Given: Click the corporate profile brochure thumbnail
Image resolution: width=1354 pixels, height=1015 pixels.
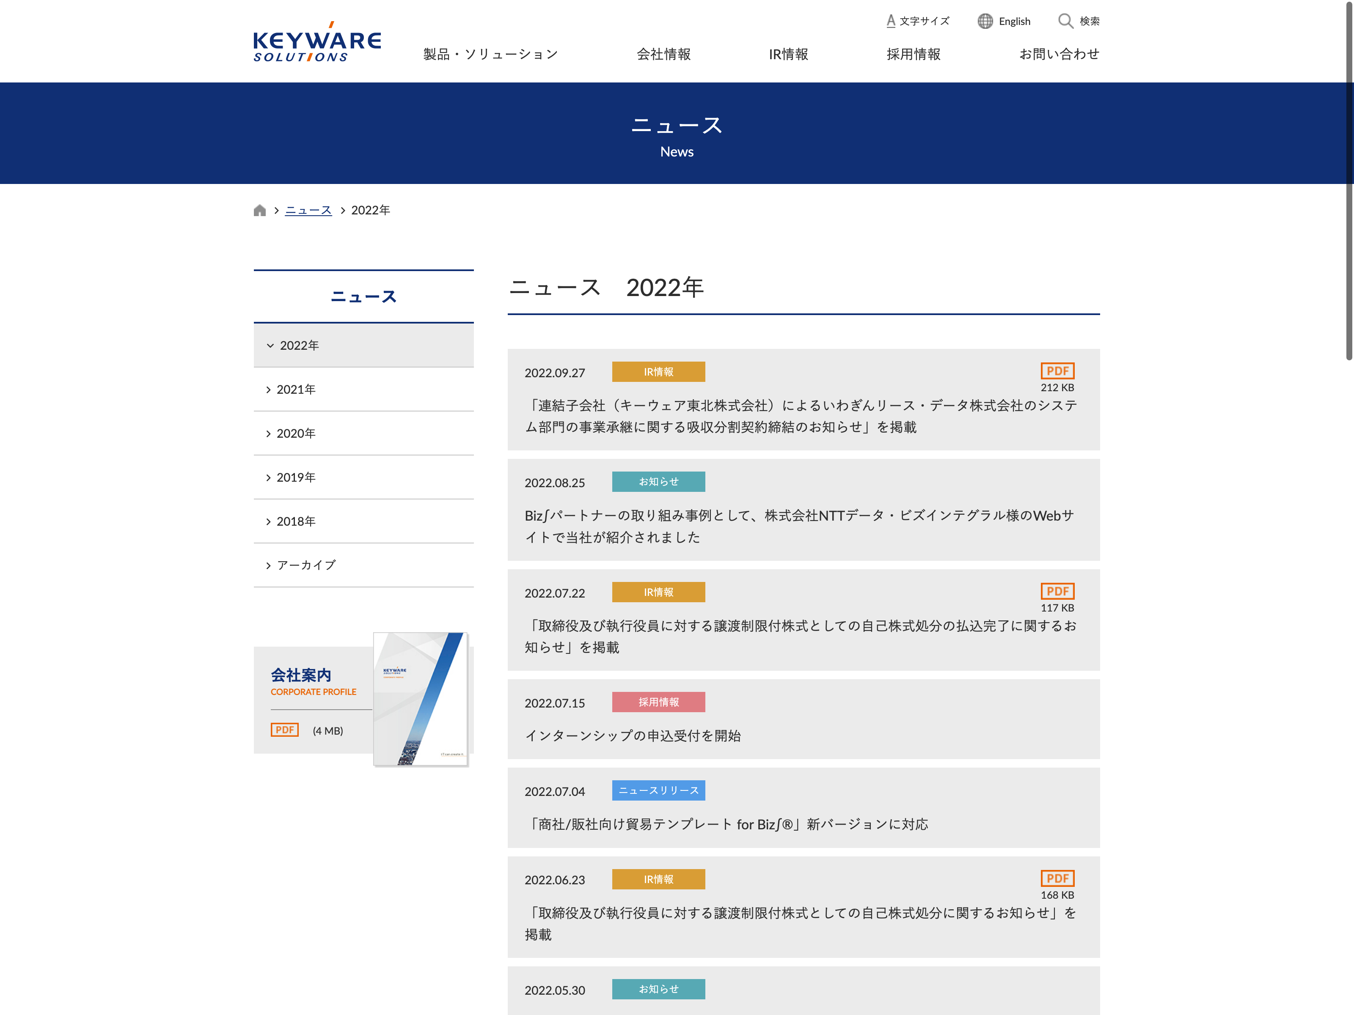Looking at the screenshot, I should (x=421, y=699).
